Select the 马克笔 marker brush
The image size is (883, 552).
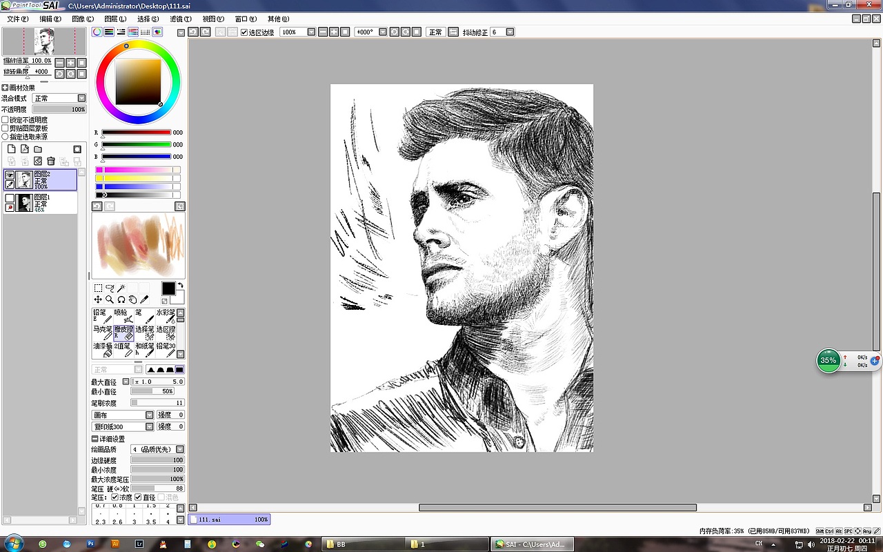102,333
